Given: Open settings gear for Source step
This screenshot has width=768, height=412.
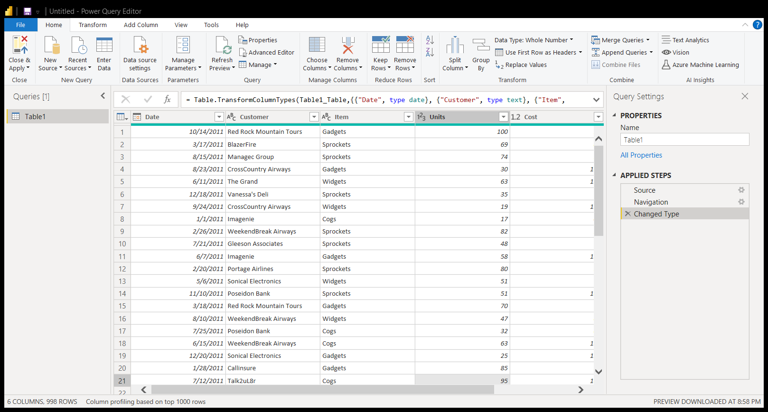Looking at the screenshot, I should [741, 190].
